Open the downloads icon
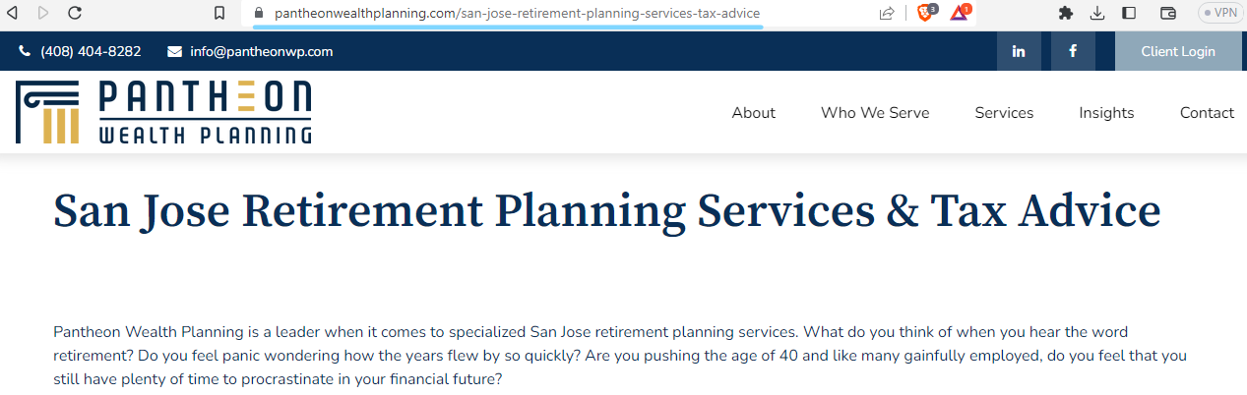This screenshot has width=1247, height=395. [x=1097, y=13]
